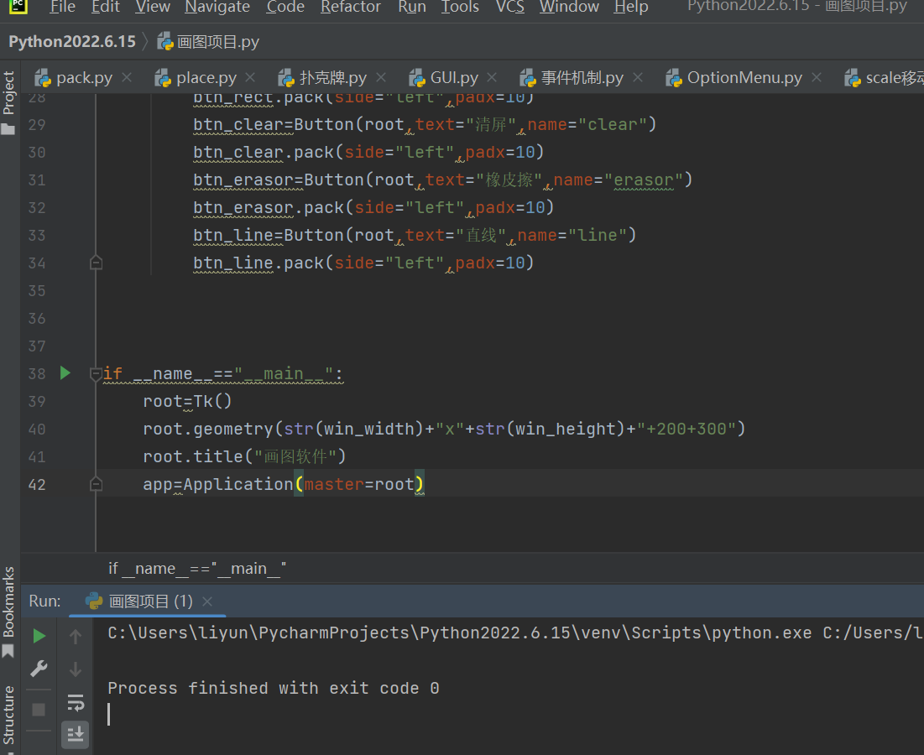Switch to the scale tab

click(884, 78)
